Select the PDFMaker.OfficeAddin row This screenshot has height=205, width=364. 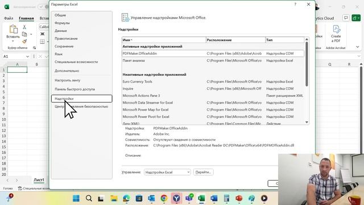click(x=213, y=54)
